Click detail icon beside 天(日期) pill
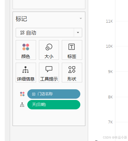 point(22,105)
